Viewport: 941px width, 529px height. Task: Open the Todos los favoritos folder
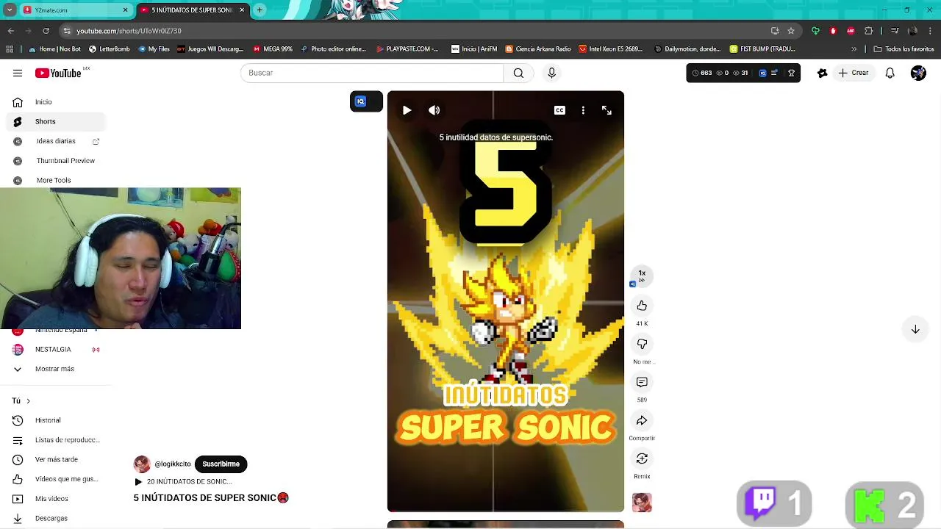coord(904,49)
